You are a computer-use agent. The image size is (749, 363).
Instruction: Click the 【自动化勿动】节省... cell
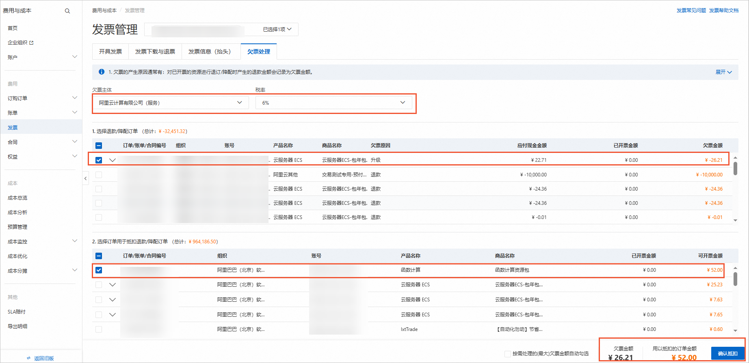(519, 329)
